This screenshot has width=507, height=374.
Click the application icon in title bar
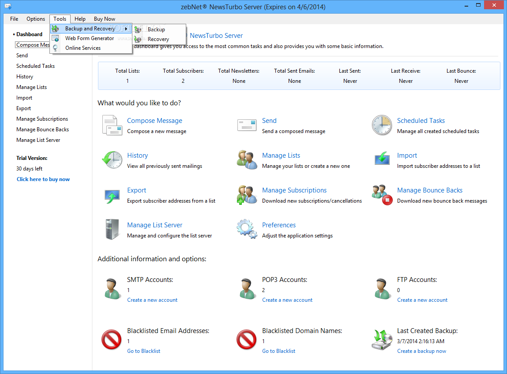[x=8, y=7]
